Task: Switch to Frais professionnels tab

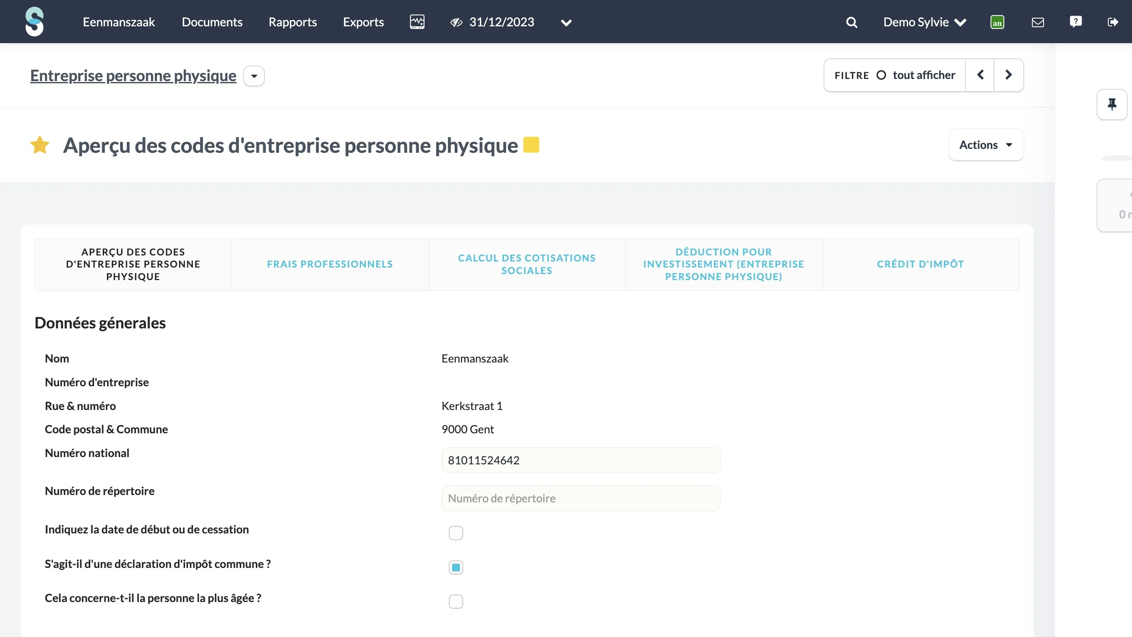Action: tap(330, 264)
